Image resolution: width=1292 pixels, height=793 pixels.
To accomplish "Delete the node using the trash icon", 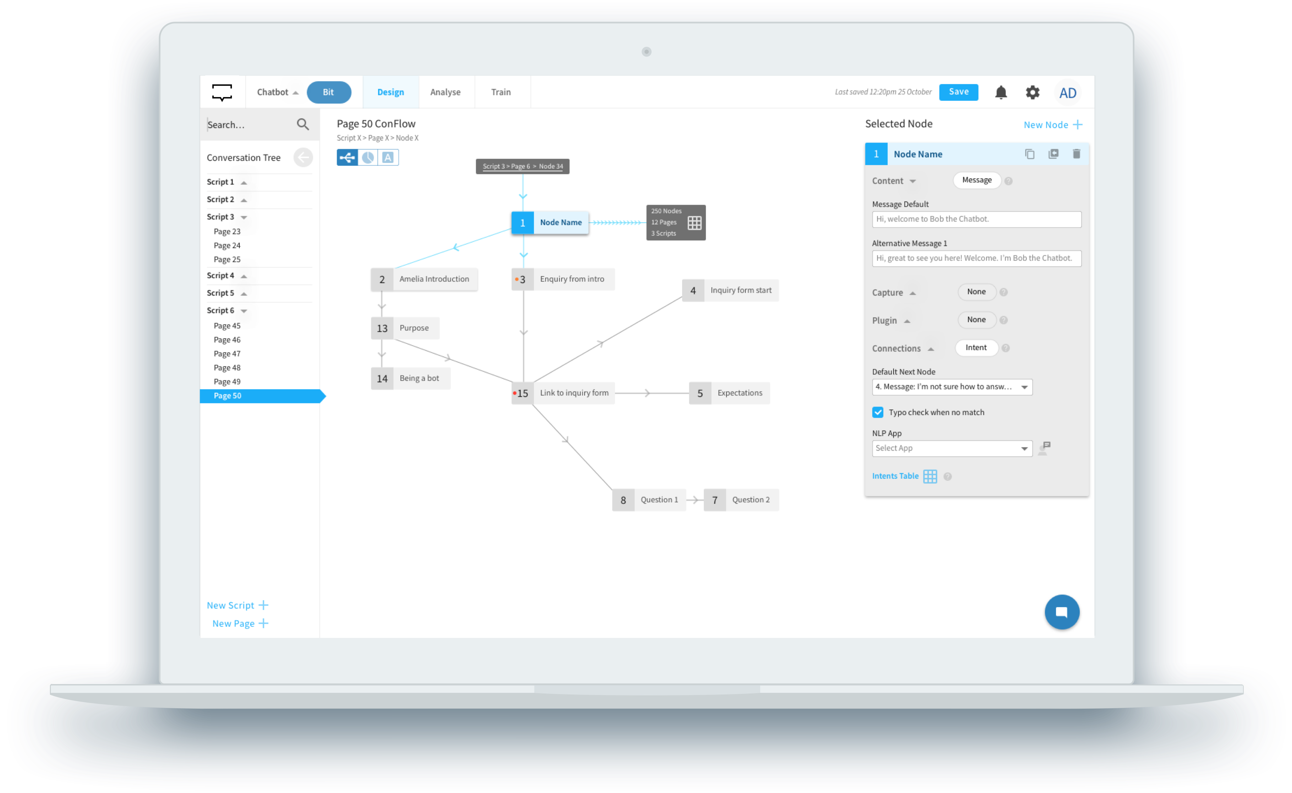I will tap(1076, 154).
